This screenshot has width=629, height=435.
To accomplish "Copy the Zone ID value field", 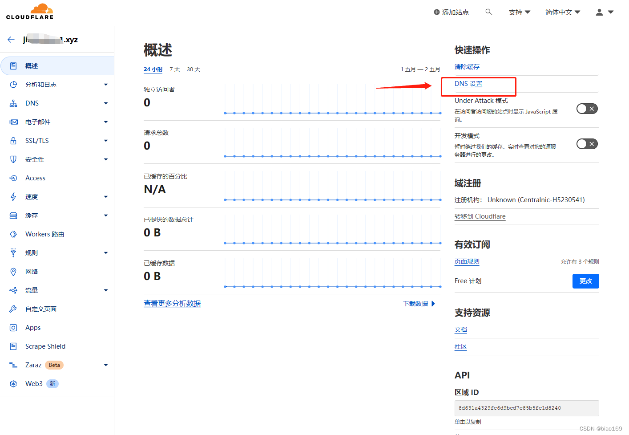I will click(527, 408).
